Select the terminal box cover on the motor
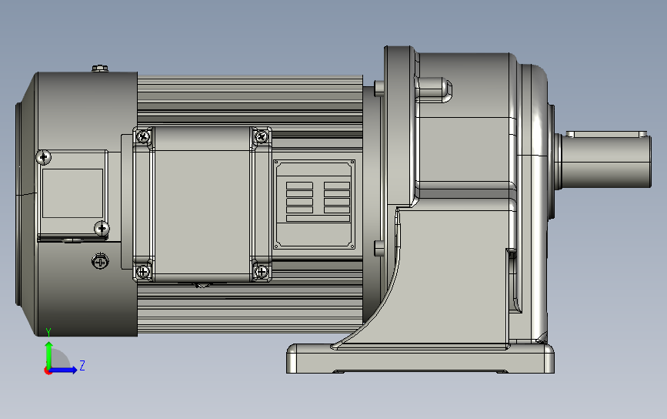 tap(202, 204)
